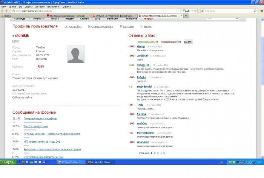
Task: Open Работа покер-румов forum link
Action: (36, 126)
